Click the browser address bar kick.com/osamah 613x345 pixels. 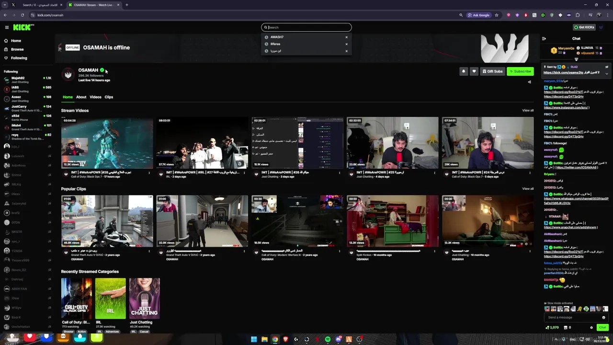(x=50, y=15)
